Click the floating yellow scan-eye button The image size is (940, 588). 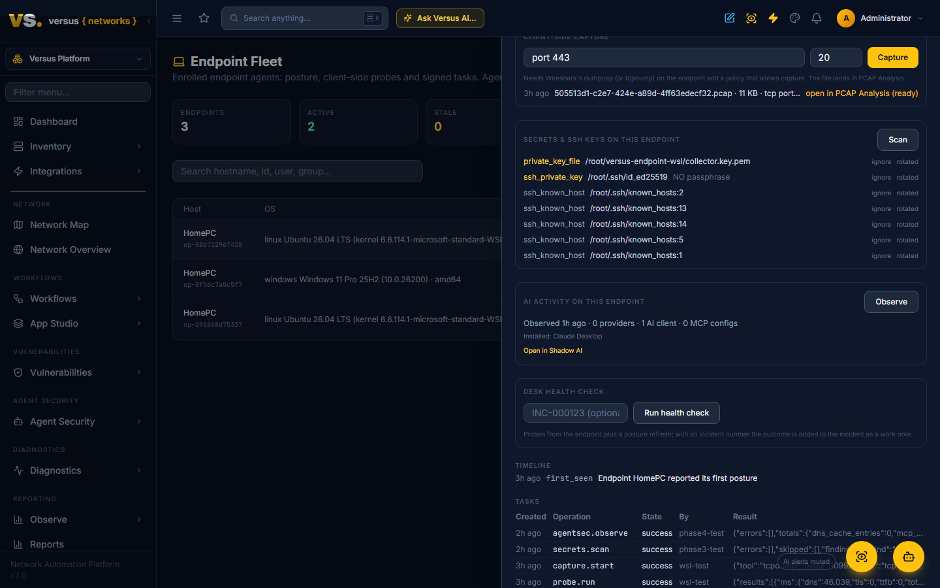point(862,557)
